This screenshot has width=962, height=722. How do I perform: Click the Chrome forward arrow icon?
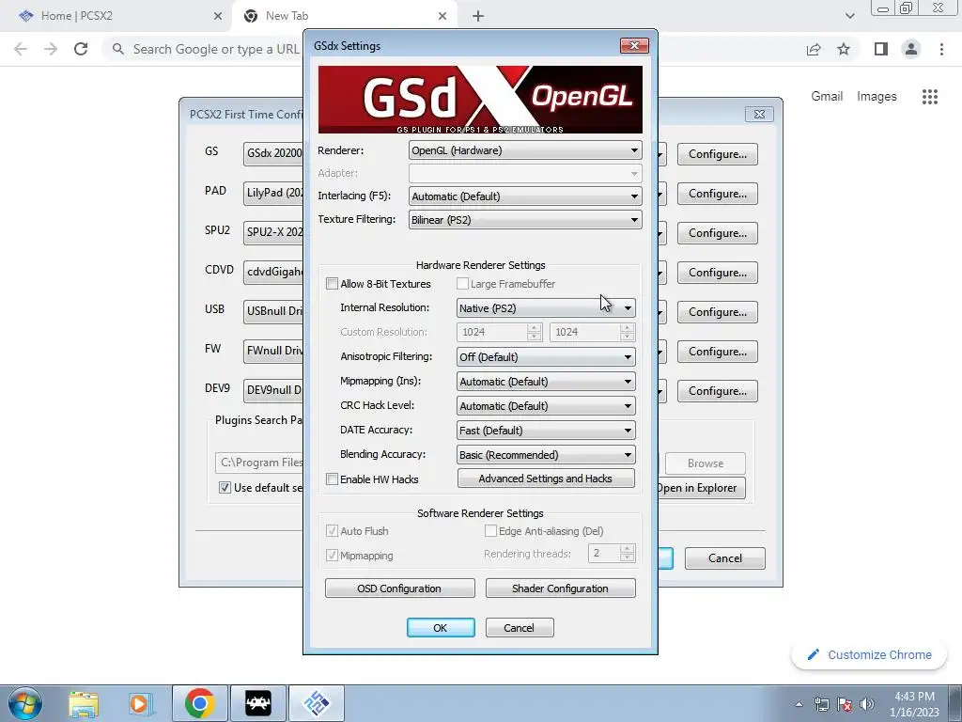click(51, 49)
